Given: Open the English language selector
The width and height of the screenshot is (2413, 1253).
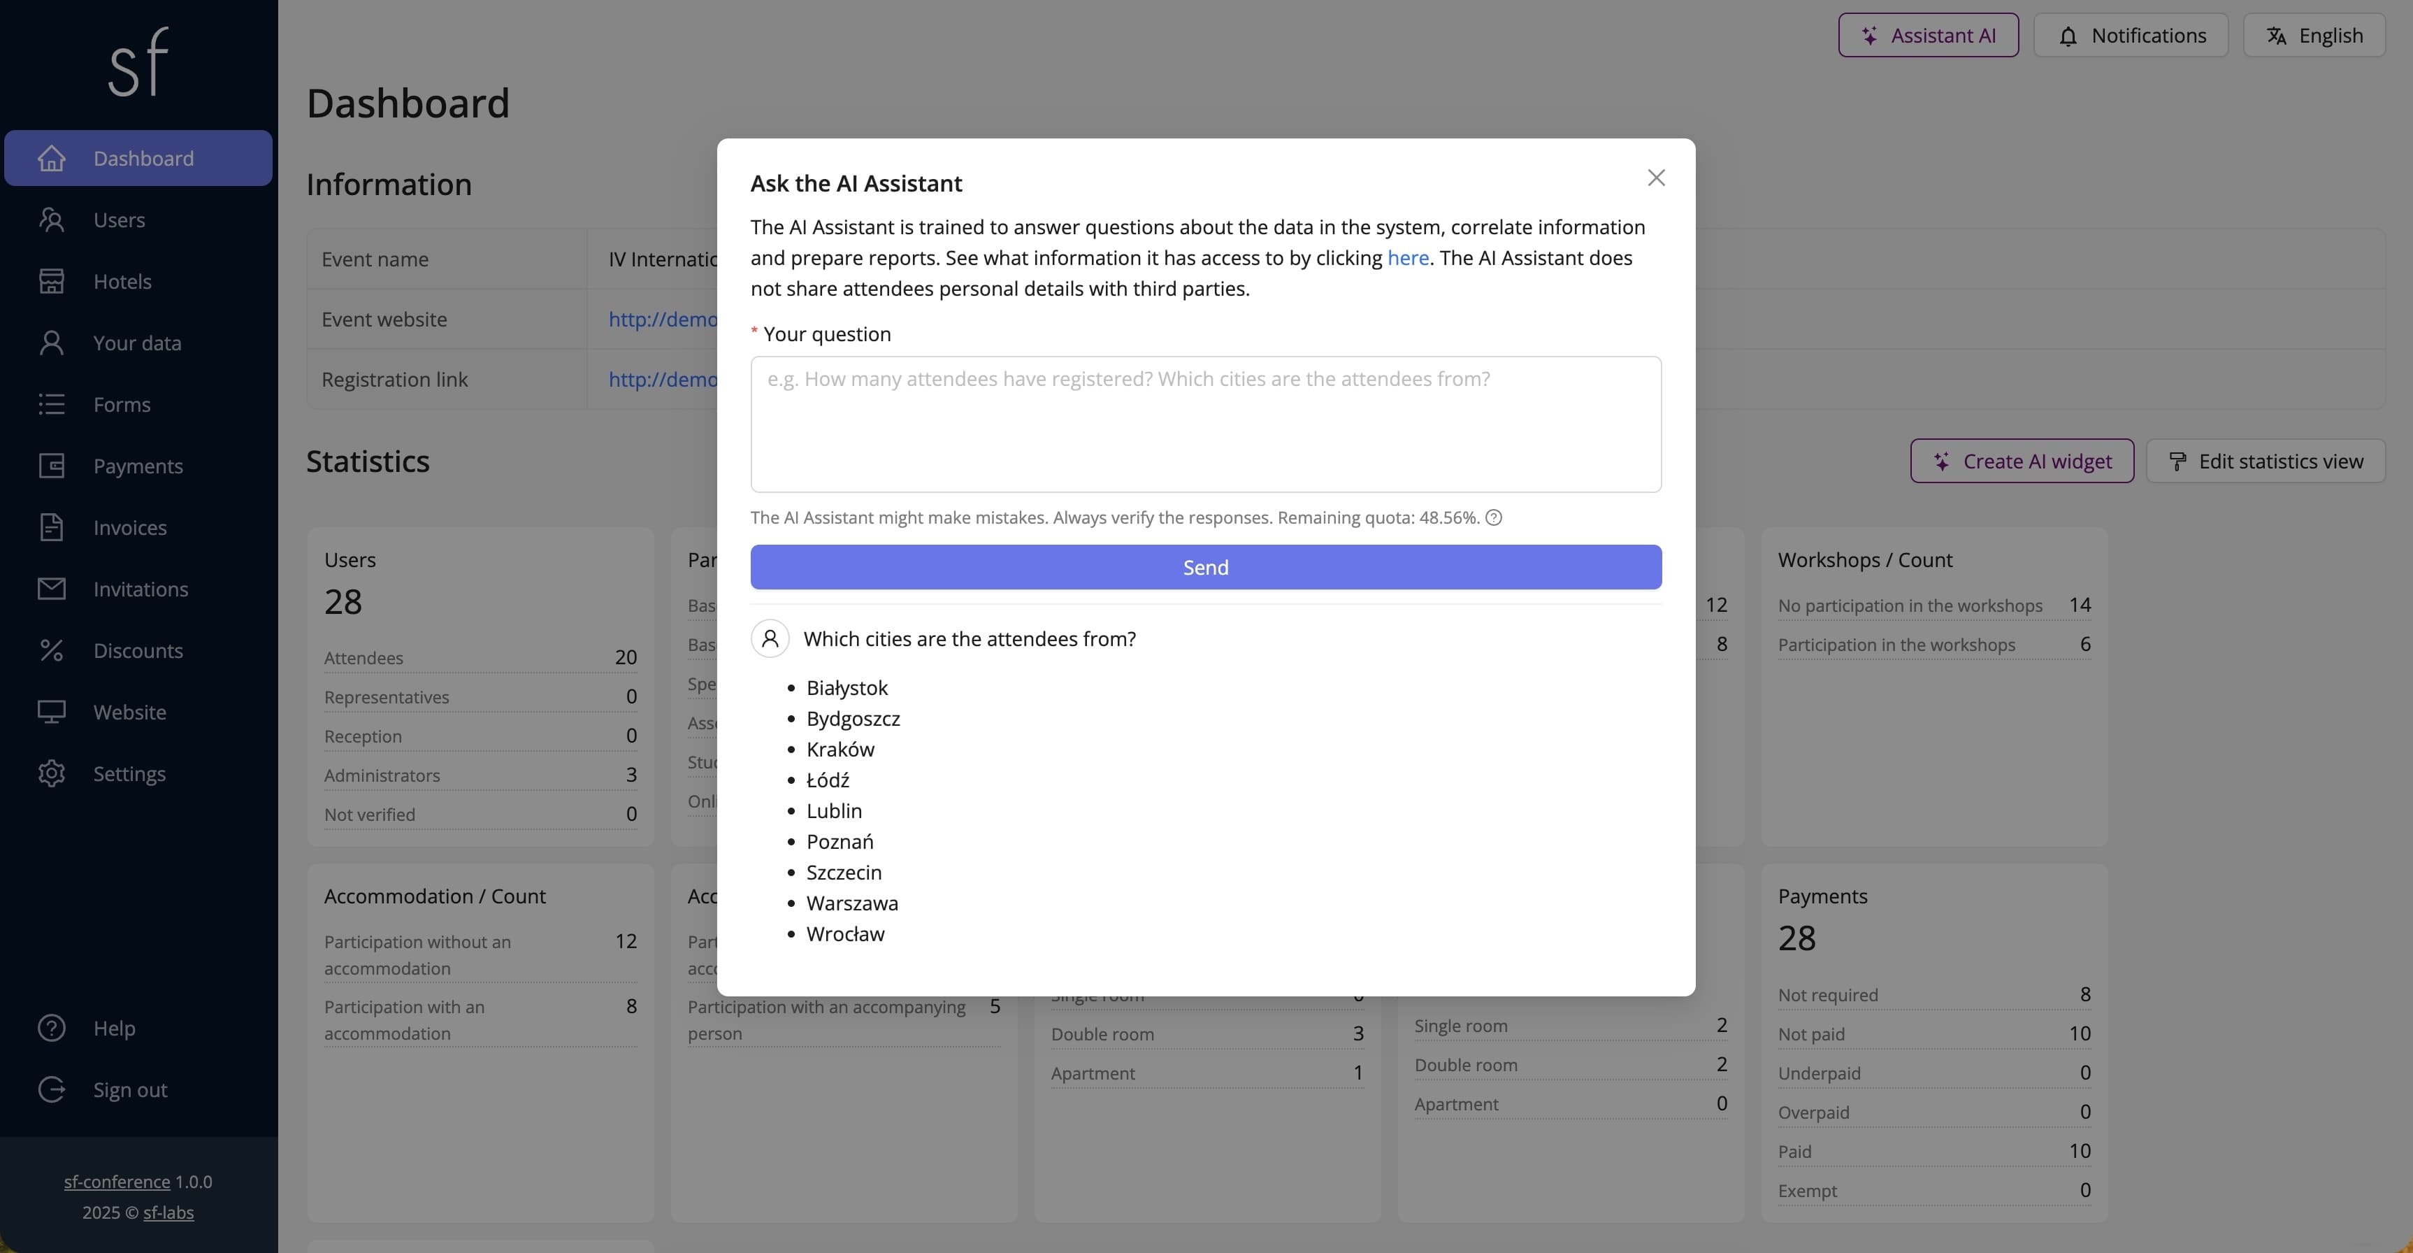Looking at the screenshot, I should (2314, 35).
